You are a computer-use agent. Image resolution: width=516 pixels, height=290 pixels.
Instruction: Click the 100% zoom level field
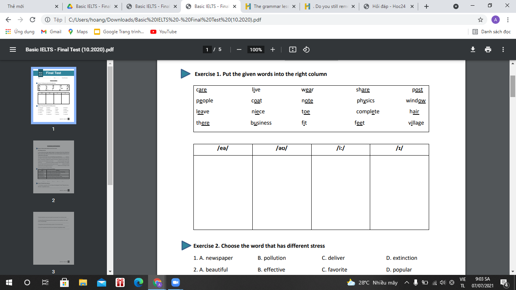pyautogui.click(x=256, y=49)
